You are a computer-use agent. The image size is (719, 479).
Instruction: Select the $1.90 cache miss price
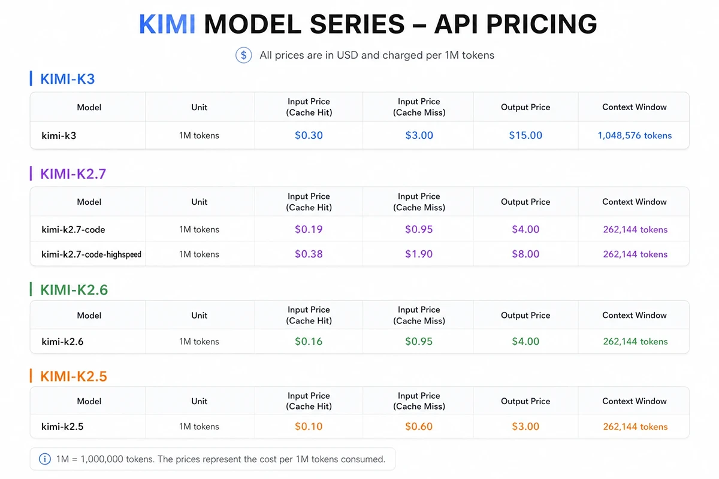click(419, 254)
